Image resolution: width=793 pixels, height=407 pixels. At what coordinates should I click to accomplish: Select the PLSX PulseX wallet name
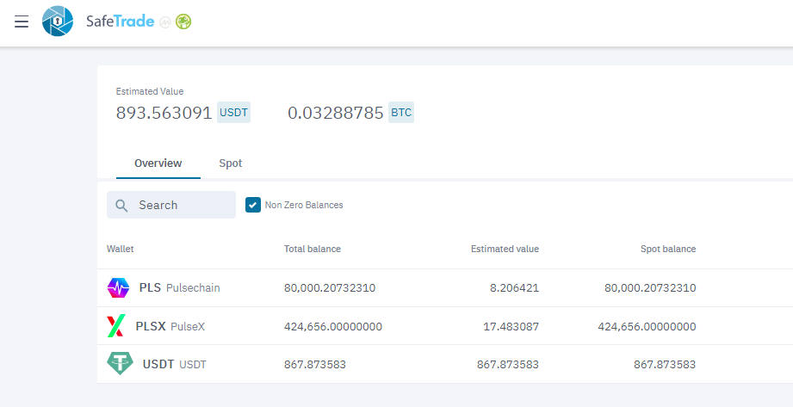170,326
